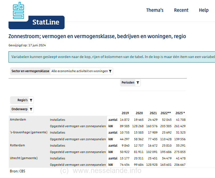Select the cell value 15 177
The width and height of the screenshot is (215, 178).
[x=125, y=158]
